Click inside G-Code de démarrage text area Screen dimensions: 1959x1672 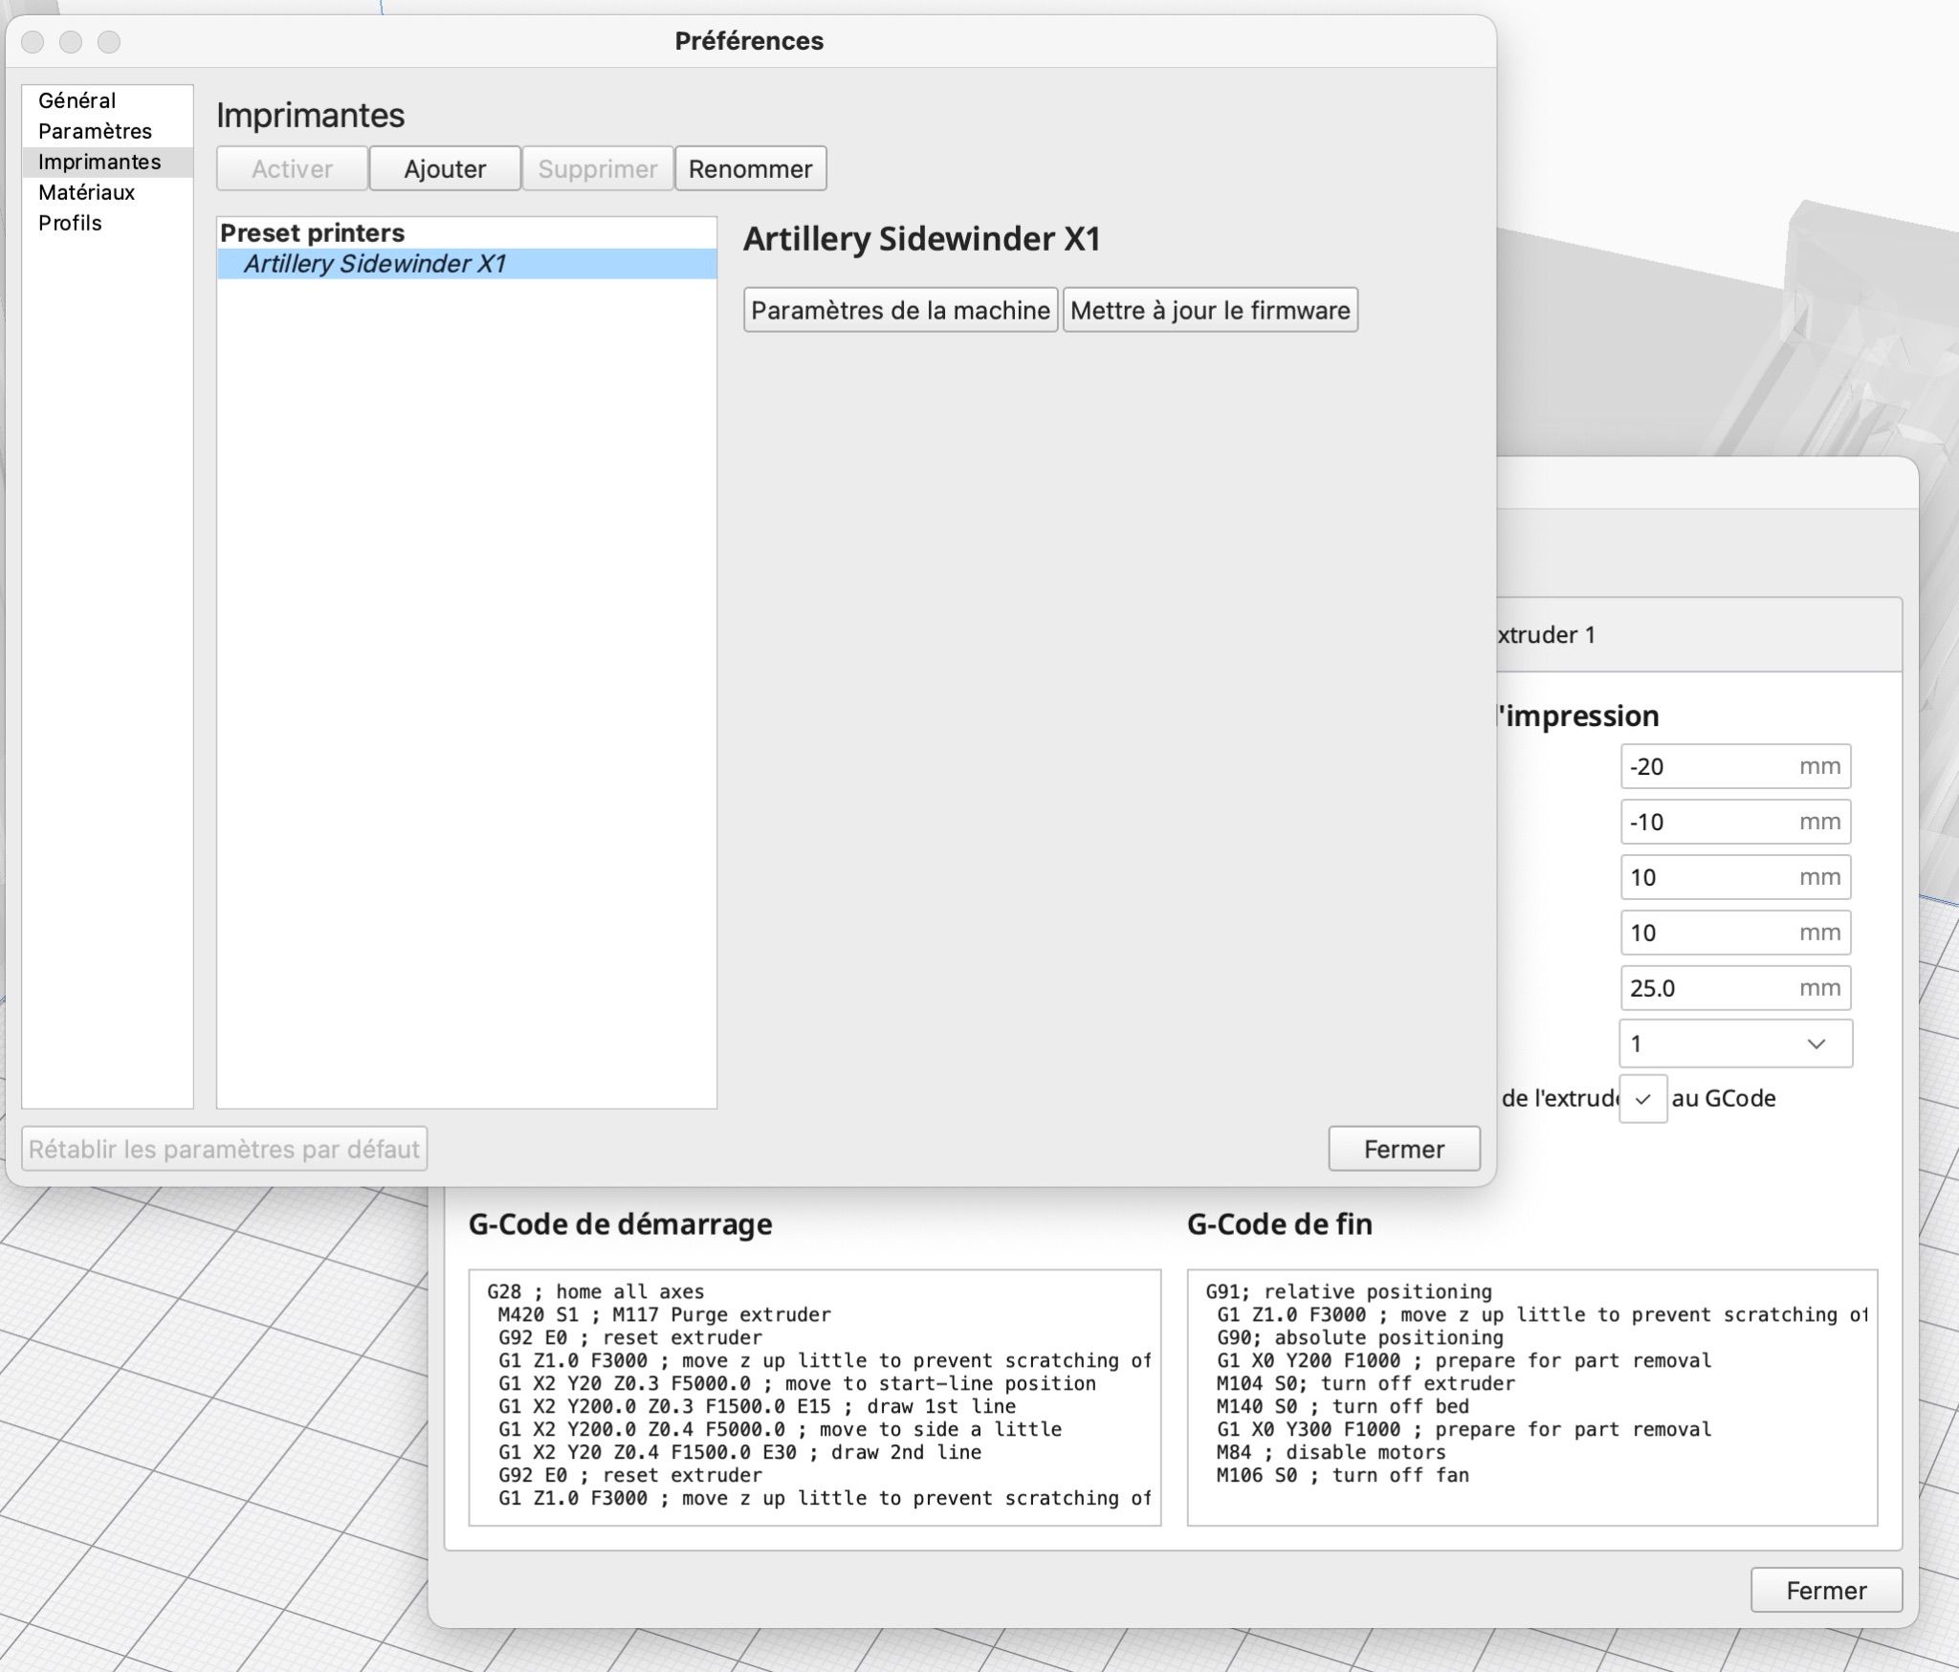[x=815, y=1397]
